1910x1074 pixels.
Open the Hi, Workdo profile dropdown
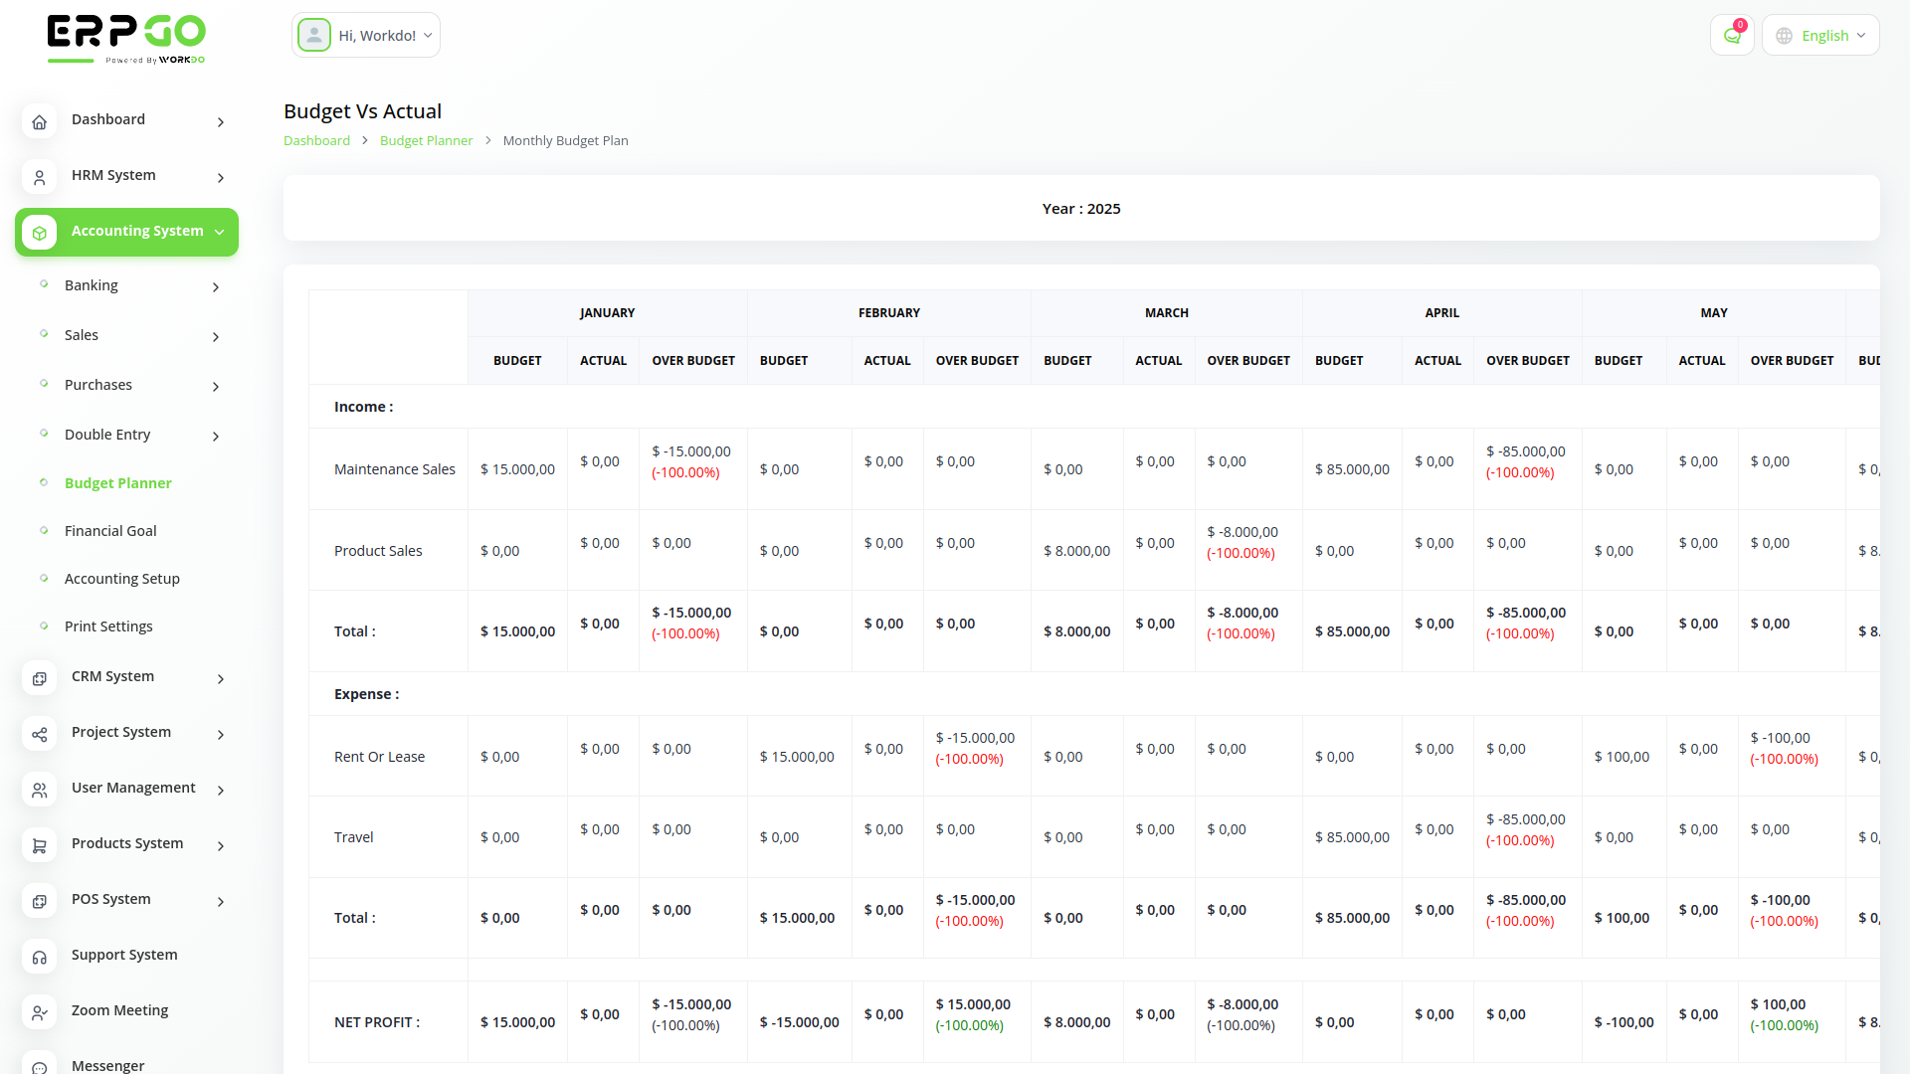tap(365, 35)
